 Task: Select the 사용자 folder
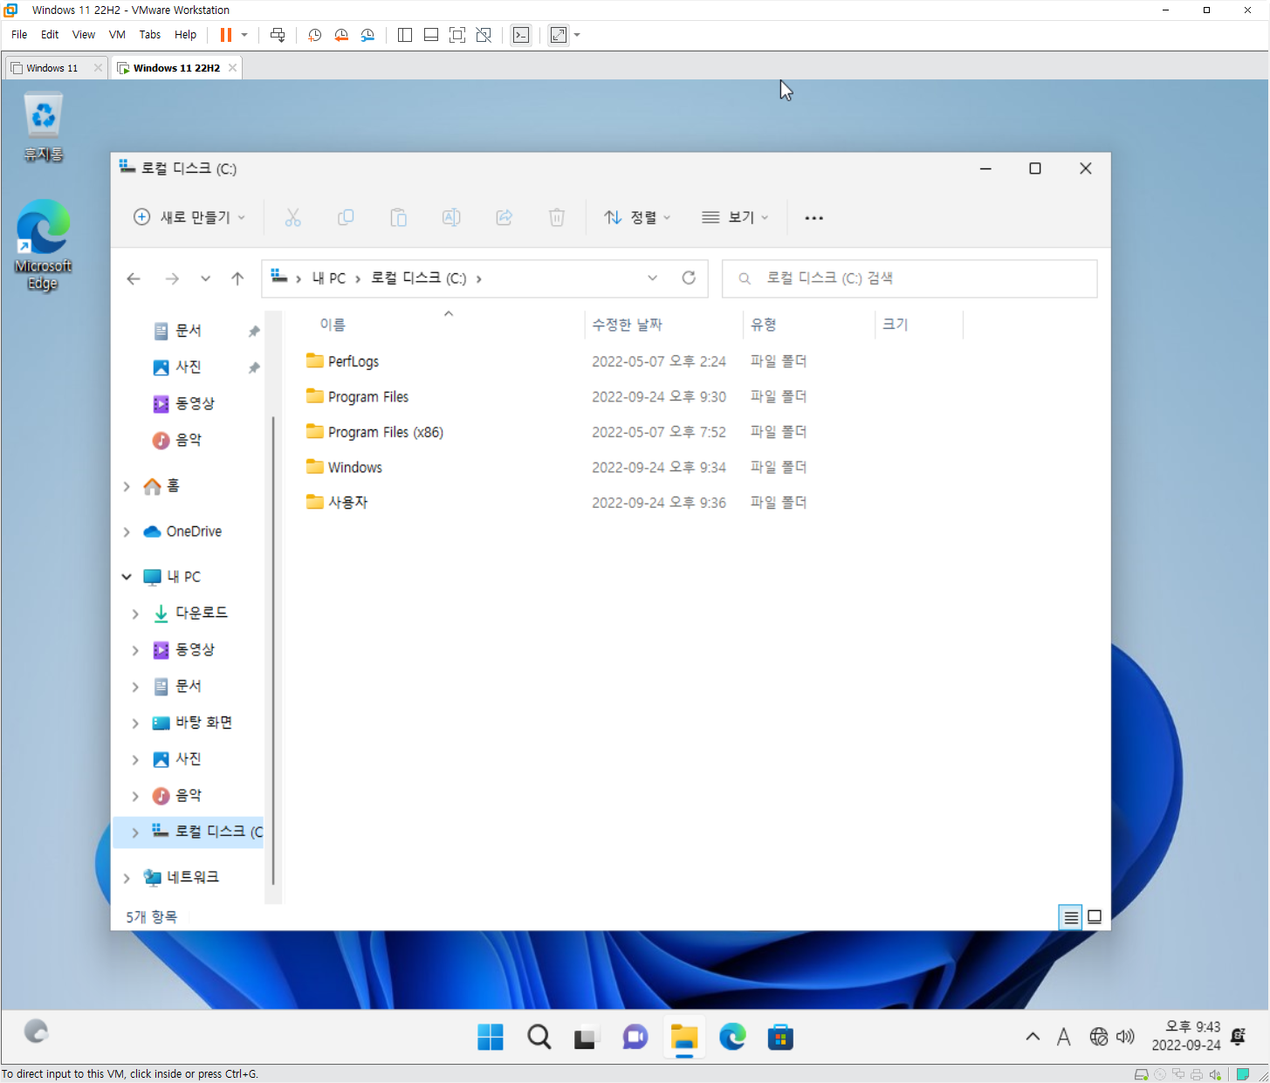tap(337, 503)
